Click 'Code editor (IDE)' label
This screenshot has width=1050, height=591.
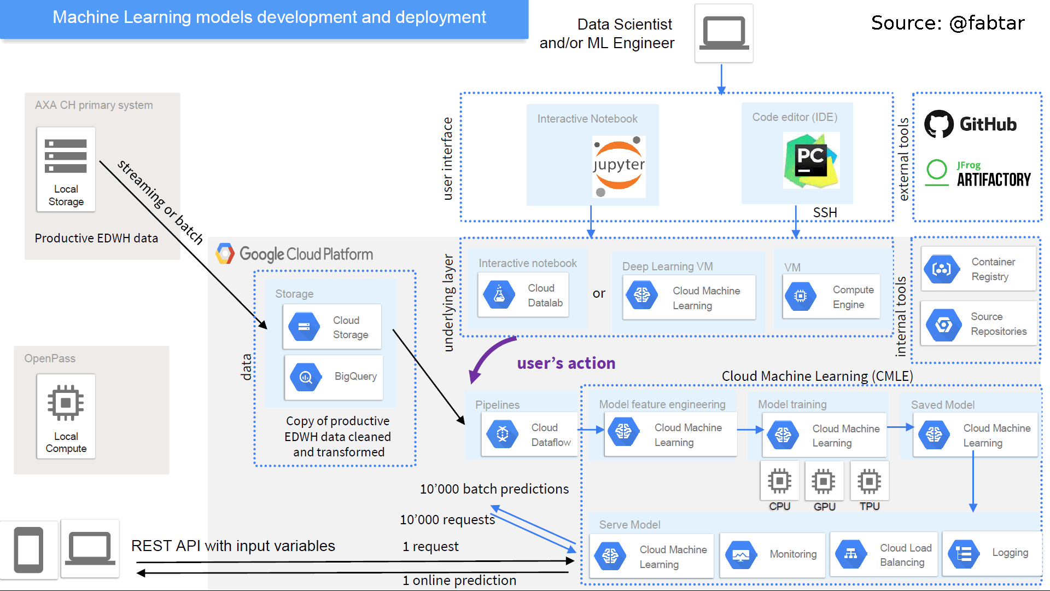(x=795, y=117)
